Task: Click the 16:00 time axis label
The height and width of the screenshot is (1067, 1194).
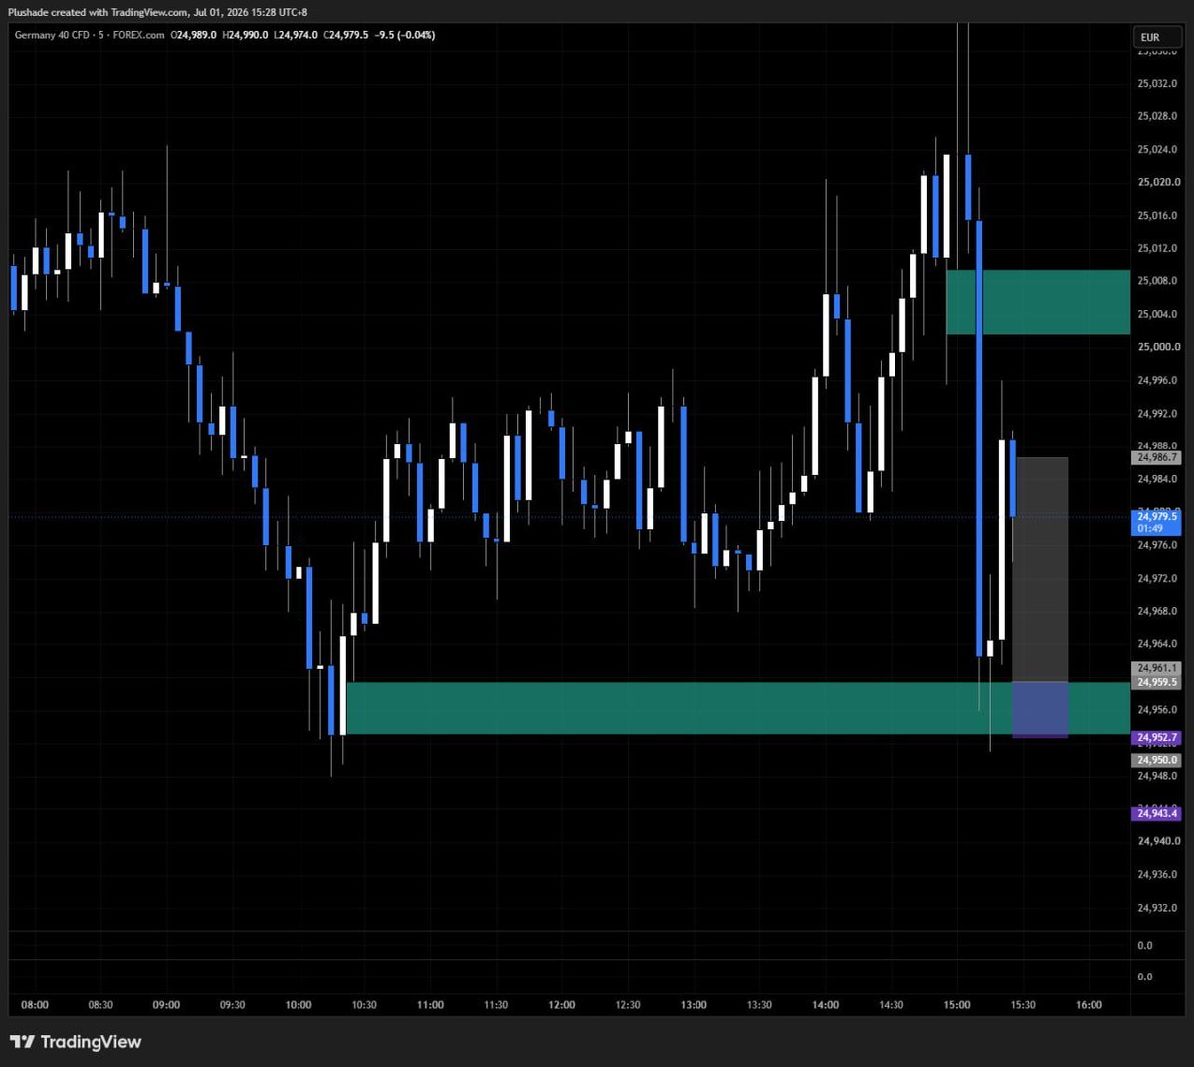Action: click(x=1089, y=1005)
